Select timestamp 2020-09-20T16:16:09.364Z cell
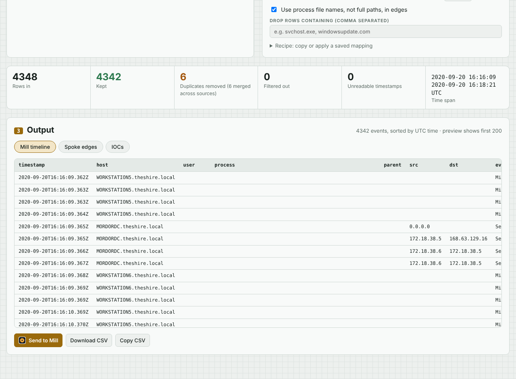 (54, 214)
